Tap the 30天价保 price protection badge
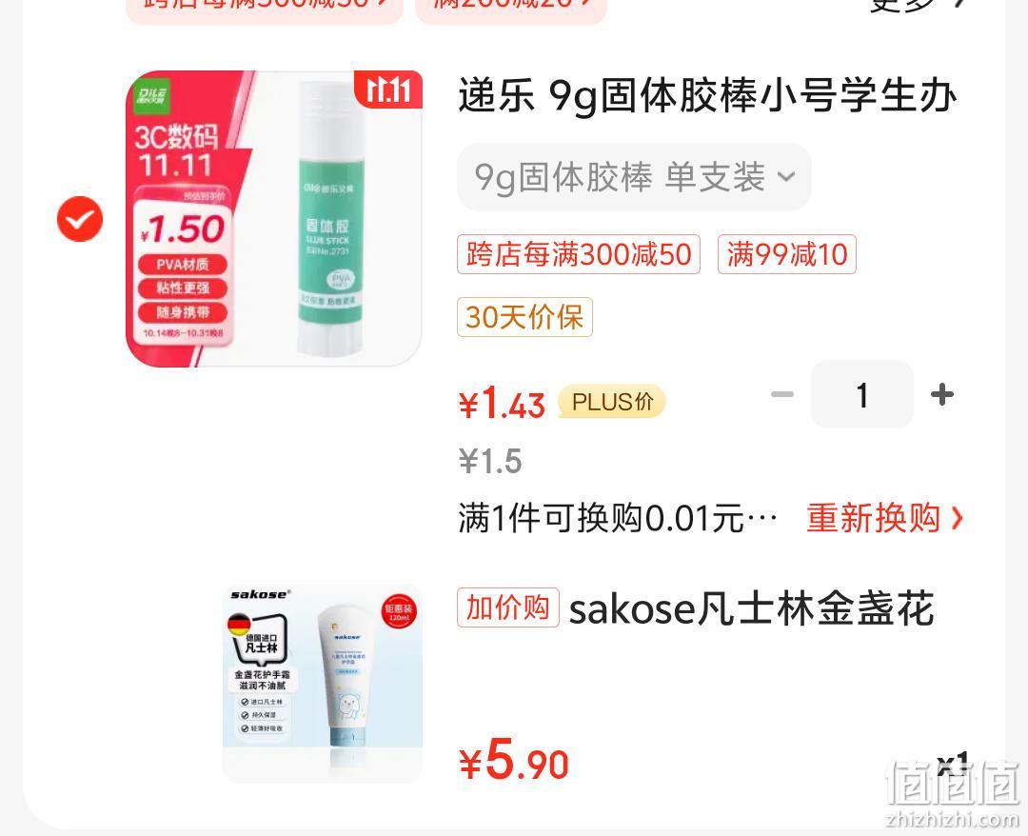 [x=524, y=317]
